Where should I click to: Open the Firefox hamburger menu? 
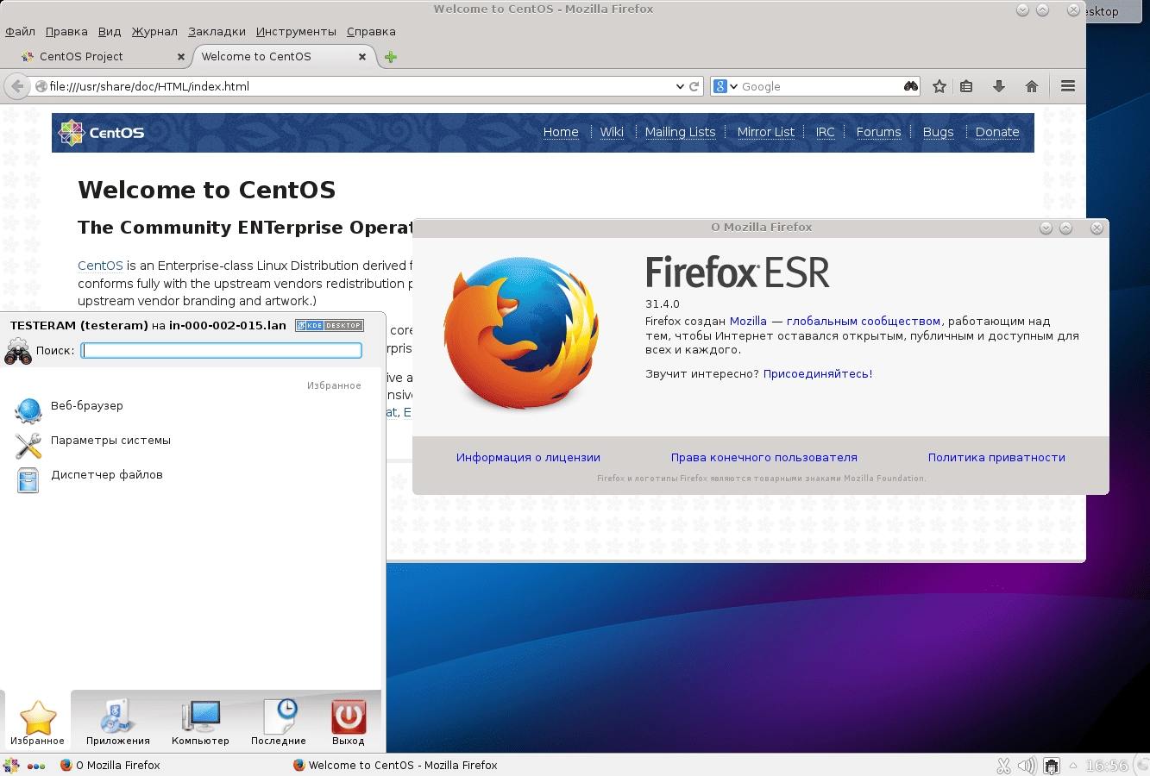click(x=1068, y=86)
